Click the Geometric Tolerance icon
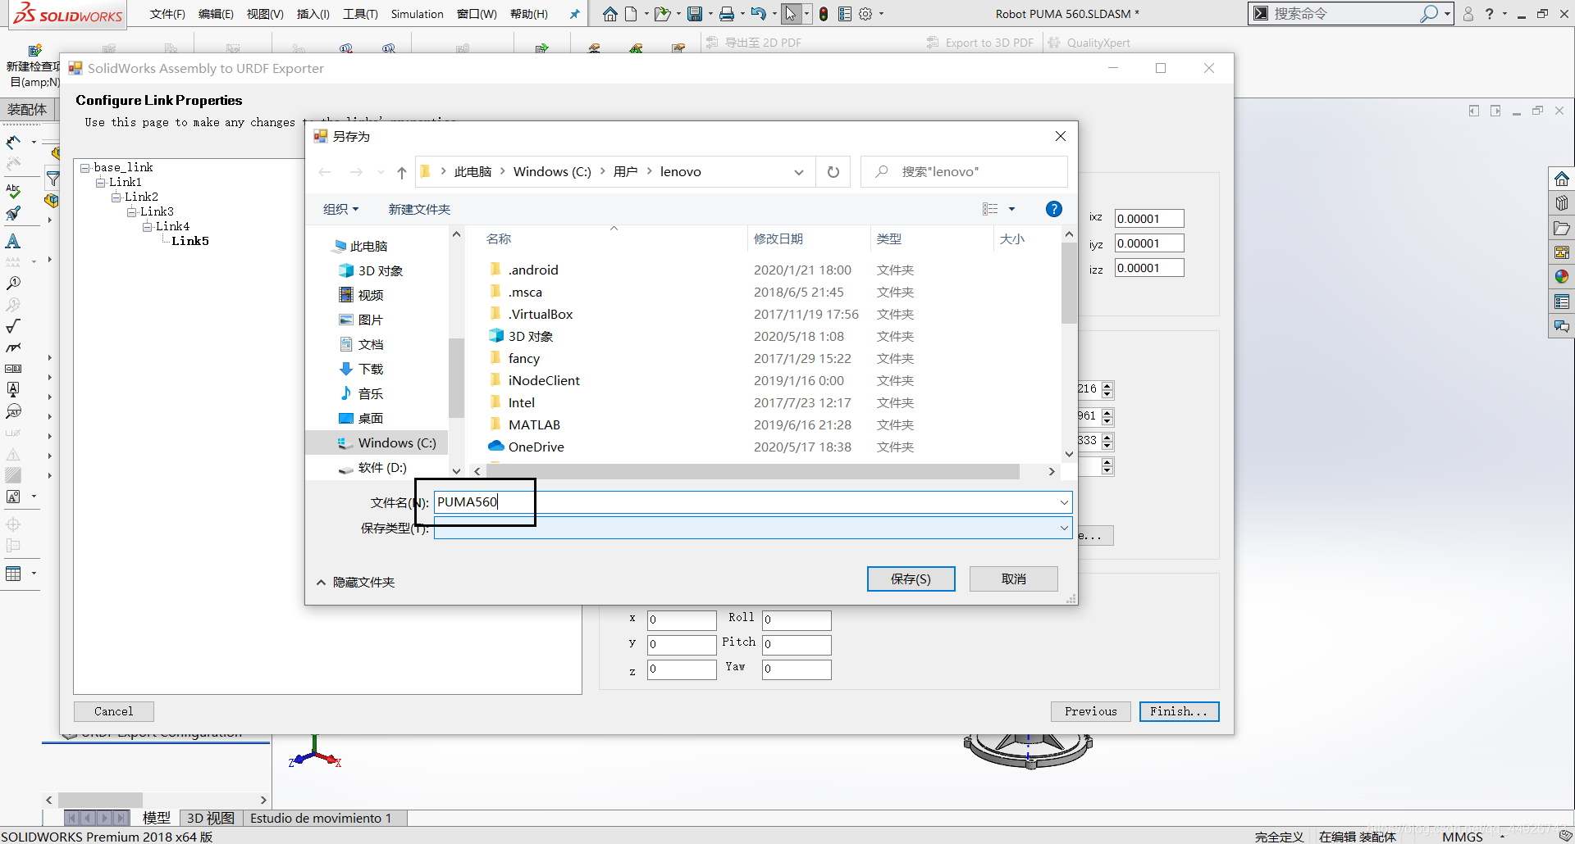Screen dimensions: 1575x844 point(13,369)
